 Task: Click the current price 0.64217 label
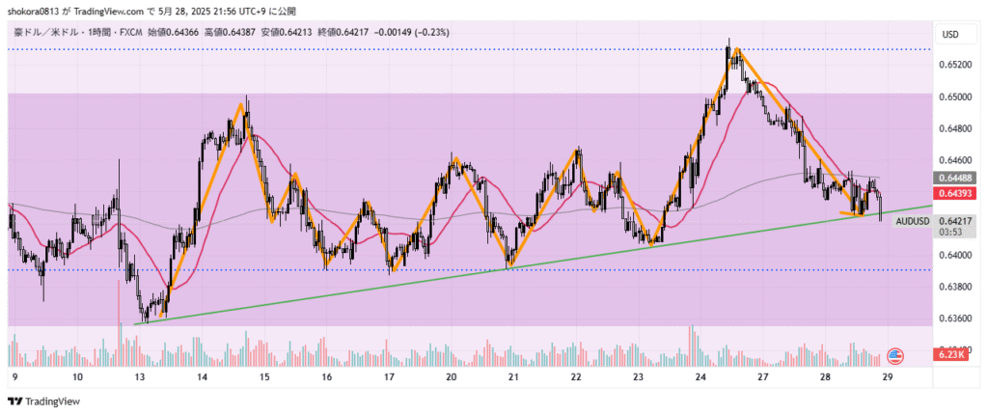(955, 221)
